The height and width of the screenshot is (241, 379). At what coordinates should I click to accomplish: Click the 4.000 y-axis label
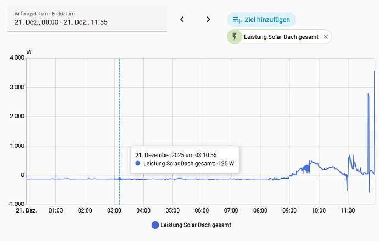17,58
